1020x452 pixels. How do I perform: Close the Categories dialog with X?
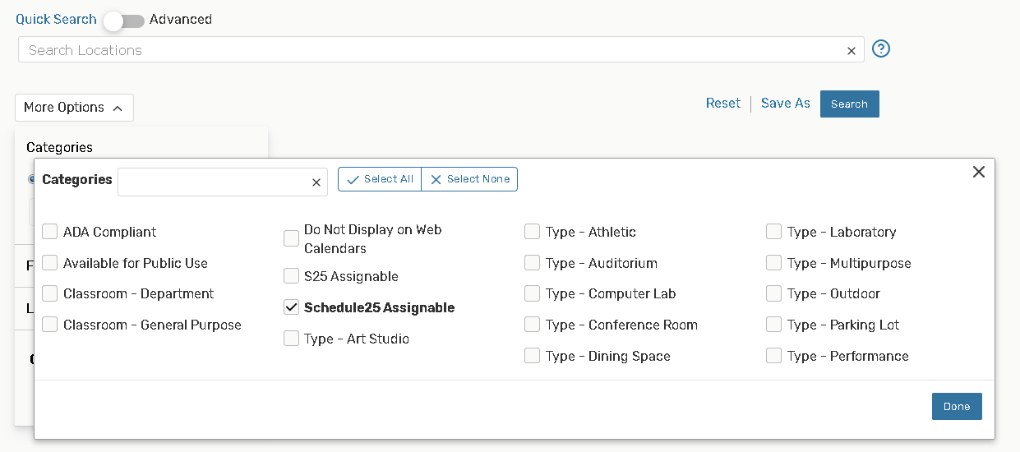[978, 172]
